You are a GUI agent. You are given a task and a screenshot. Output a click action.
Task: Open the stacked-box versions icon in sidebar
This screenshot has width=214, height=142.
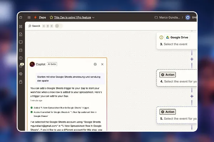click(x=21, y=82)
